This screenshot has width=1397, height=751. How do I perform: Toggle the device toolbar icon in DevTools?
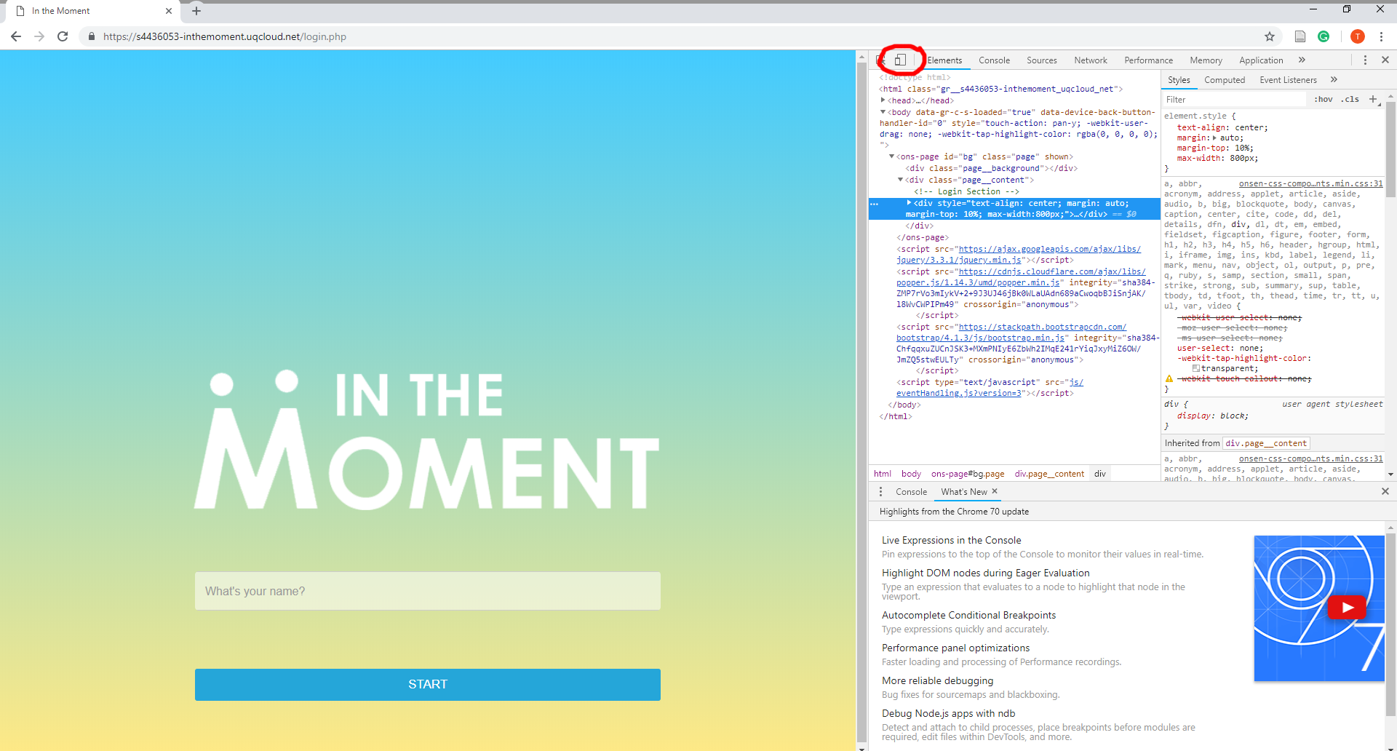click(x=901, y=60)
